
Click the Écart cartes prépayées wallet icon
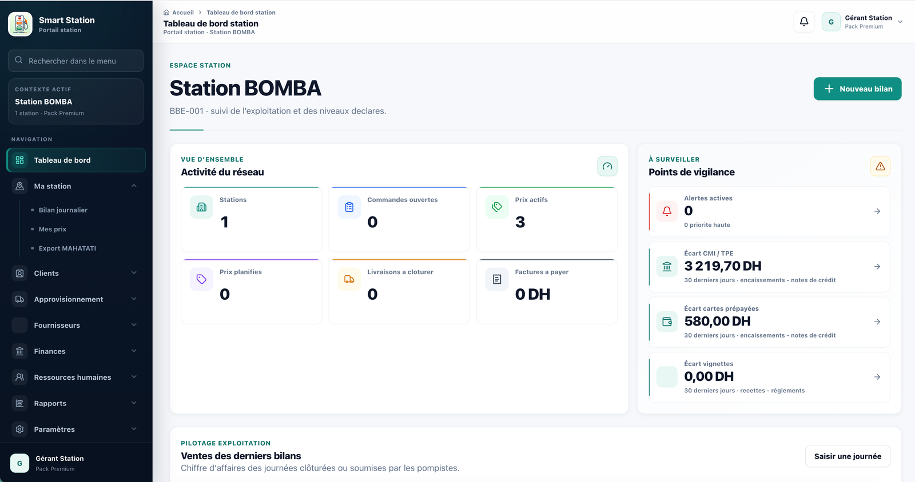point(667,322)
